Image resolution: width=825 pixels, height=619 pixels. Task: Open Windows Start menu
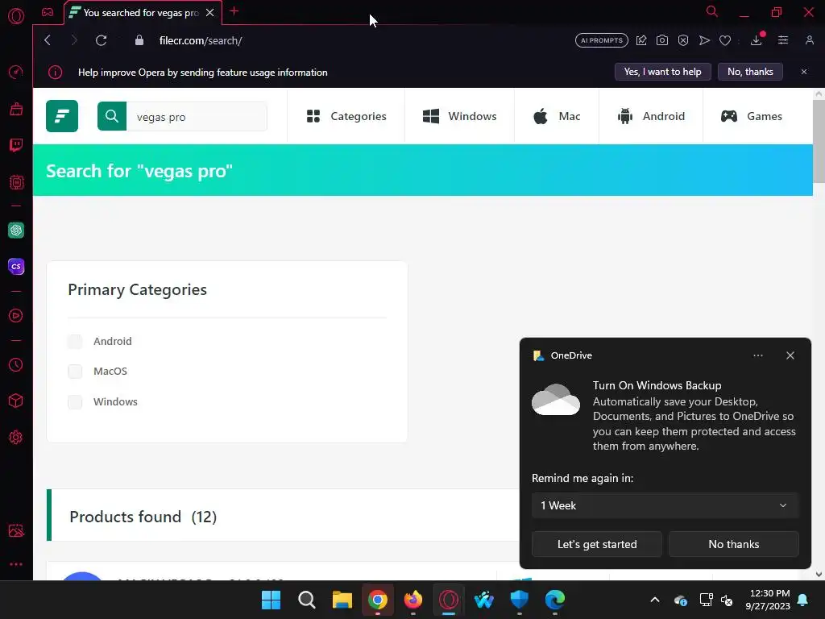271,600
